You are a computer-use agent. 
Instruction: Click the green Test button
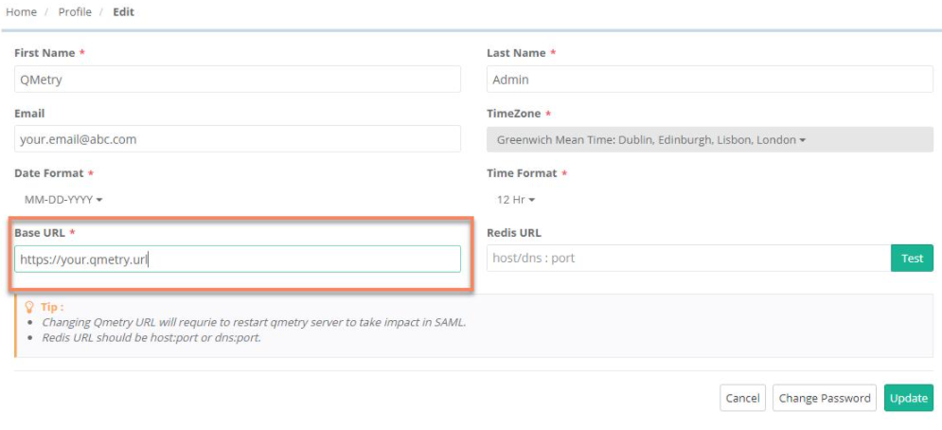tap(912, 258)
